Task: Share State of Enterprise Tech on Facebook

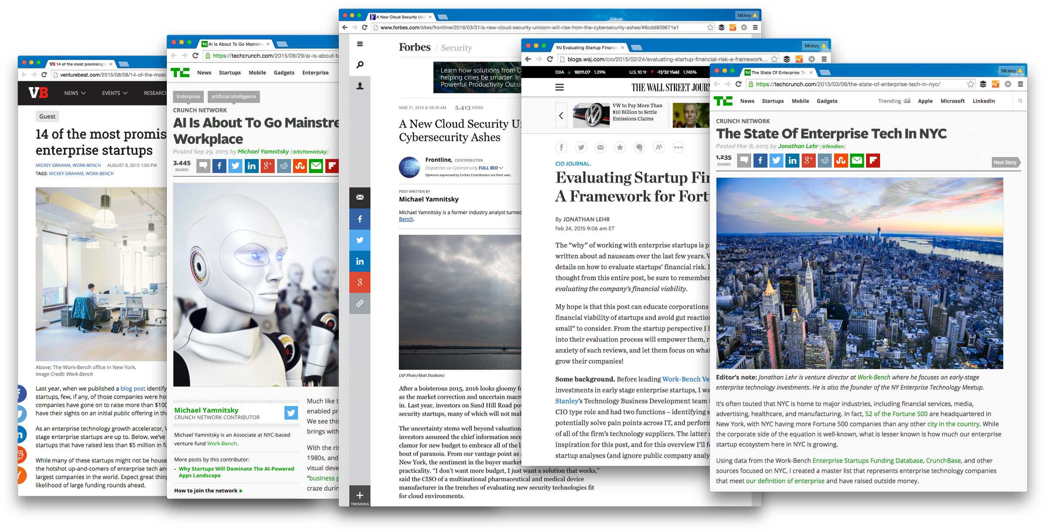Action: pyautogui.click(x=760, y=161)
